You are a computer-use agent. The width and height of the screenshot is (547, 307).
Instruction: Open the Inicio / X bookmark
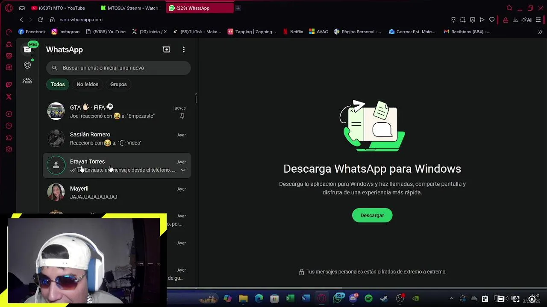tap(149, 32)
